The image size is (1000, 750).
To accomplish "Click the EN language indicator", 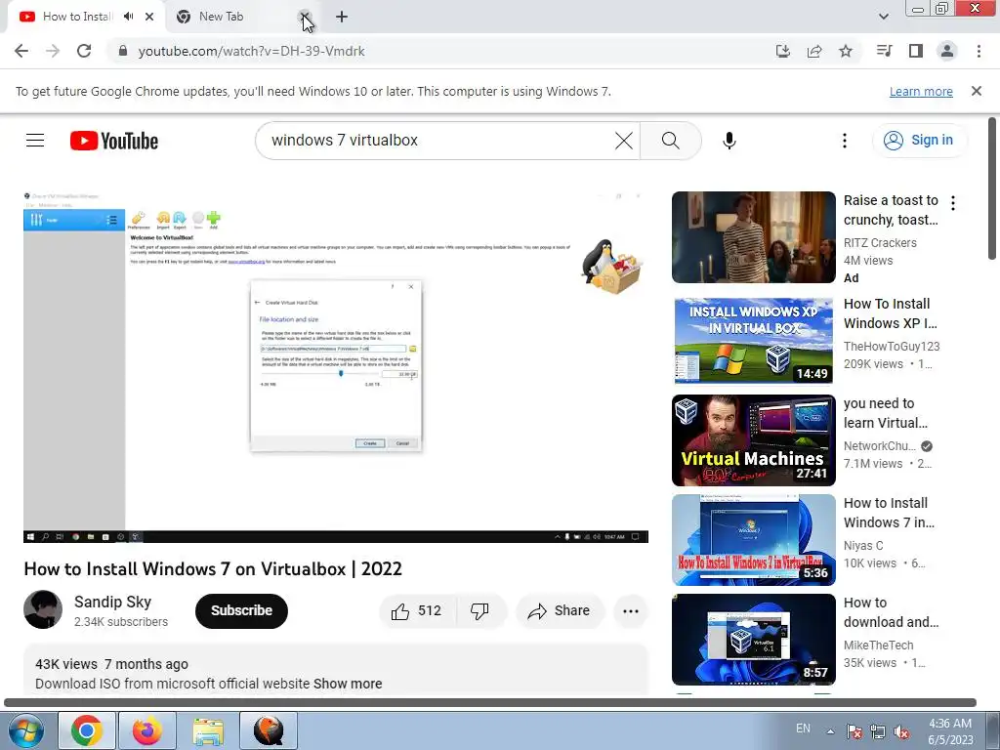I will (803, 729).
